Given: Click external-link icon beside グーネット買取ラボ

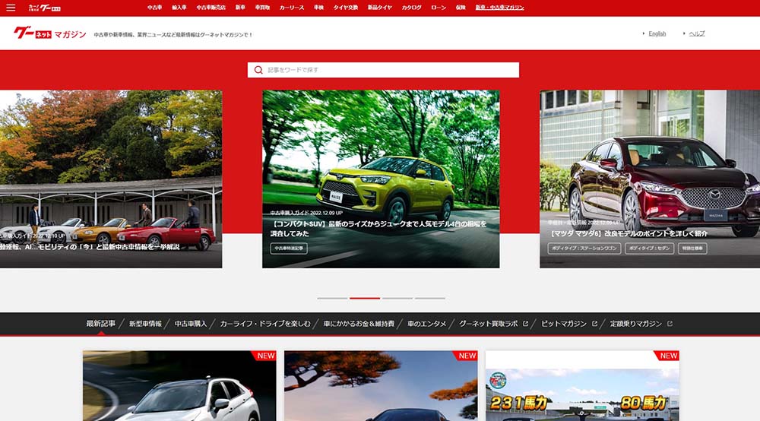Looking at the screenshot, I should point(525,324).
